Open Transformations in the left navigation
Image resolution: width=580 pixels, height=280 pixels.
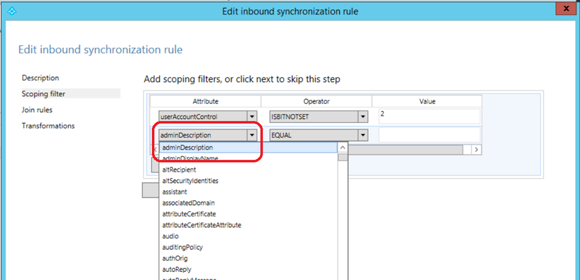pyautogui.click(x=48, y=126)
